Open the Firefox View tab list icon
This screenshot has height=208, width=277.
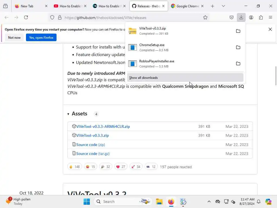[5, 6]
